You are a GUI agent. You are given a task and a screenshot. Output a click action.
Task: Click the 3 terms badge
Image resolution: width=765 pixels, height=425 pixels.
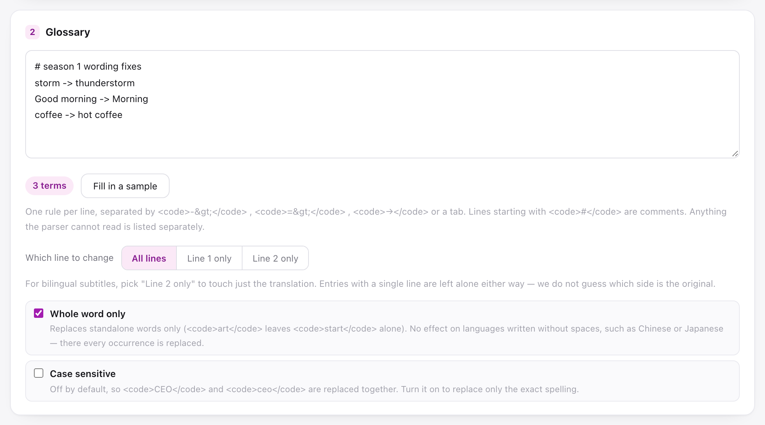click(49, 186)
